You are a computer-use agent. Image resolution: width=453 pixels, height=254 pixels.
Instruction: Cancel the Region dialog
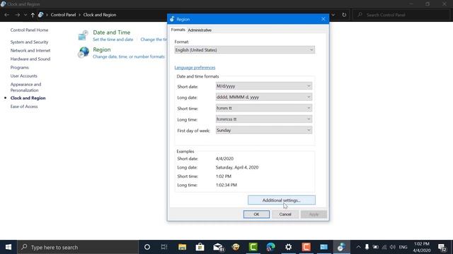[x=285, y=214]
